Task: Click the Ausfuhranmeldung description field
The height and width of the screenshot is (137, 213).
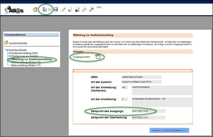Action: coord(162,90)
